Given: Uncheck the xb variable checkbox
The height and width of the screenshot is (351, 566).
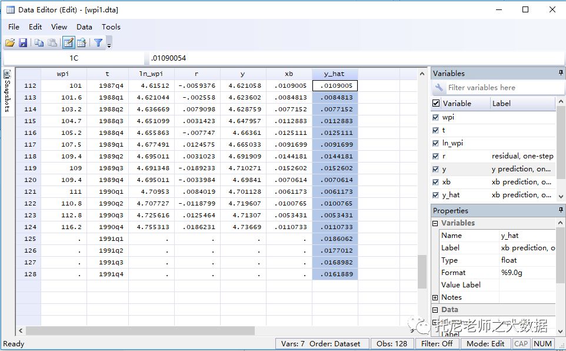Looking at the screenshot, I should (x=436, y=182).
